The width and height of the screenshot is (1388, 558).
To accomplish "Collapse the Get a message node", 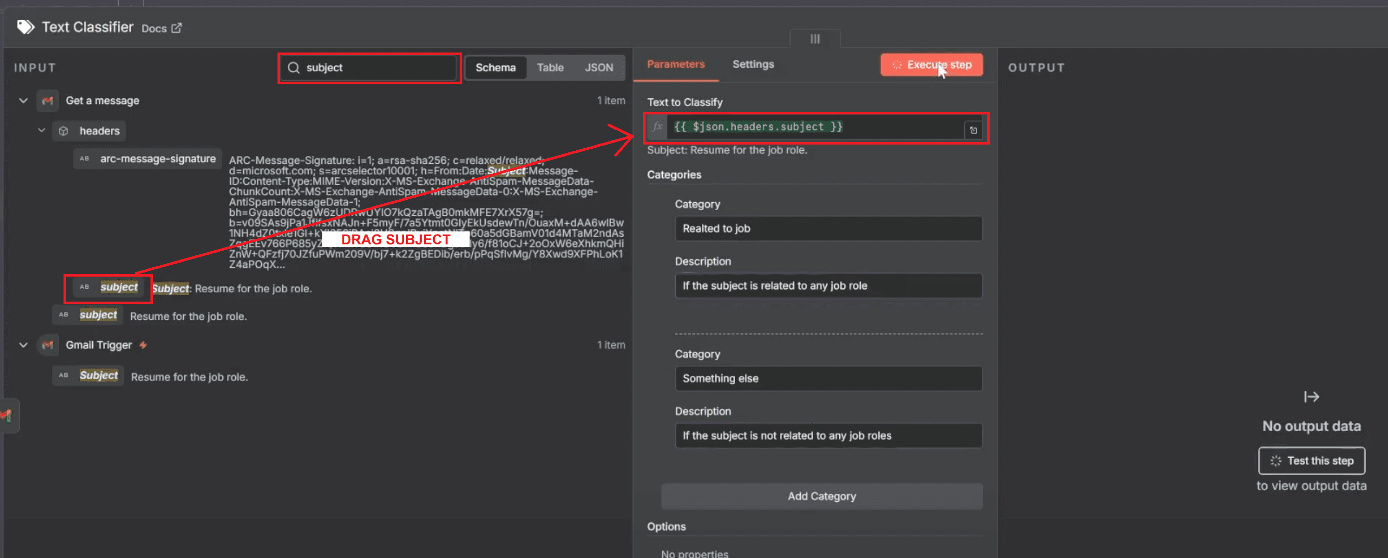I will tap(23, 100).
